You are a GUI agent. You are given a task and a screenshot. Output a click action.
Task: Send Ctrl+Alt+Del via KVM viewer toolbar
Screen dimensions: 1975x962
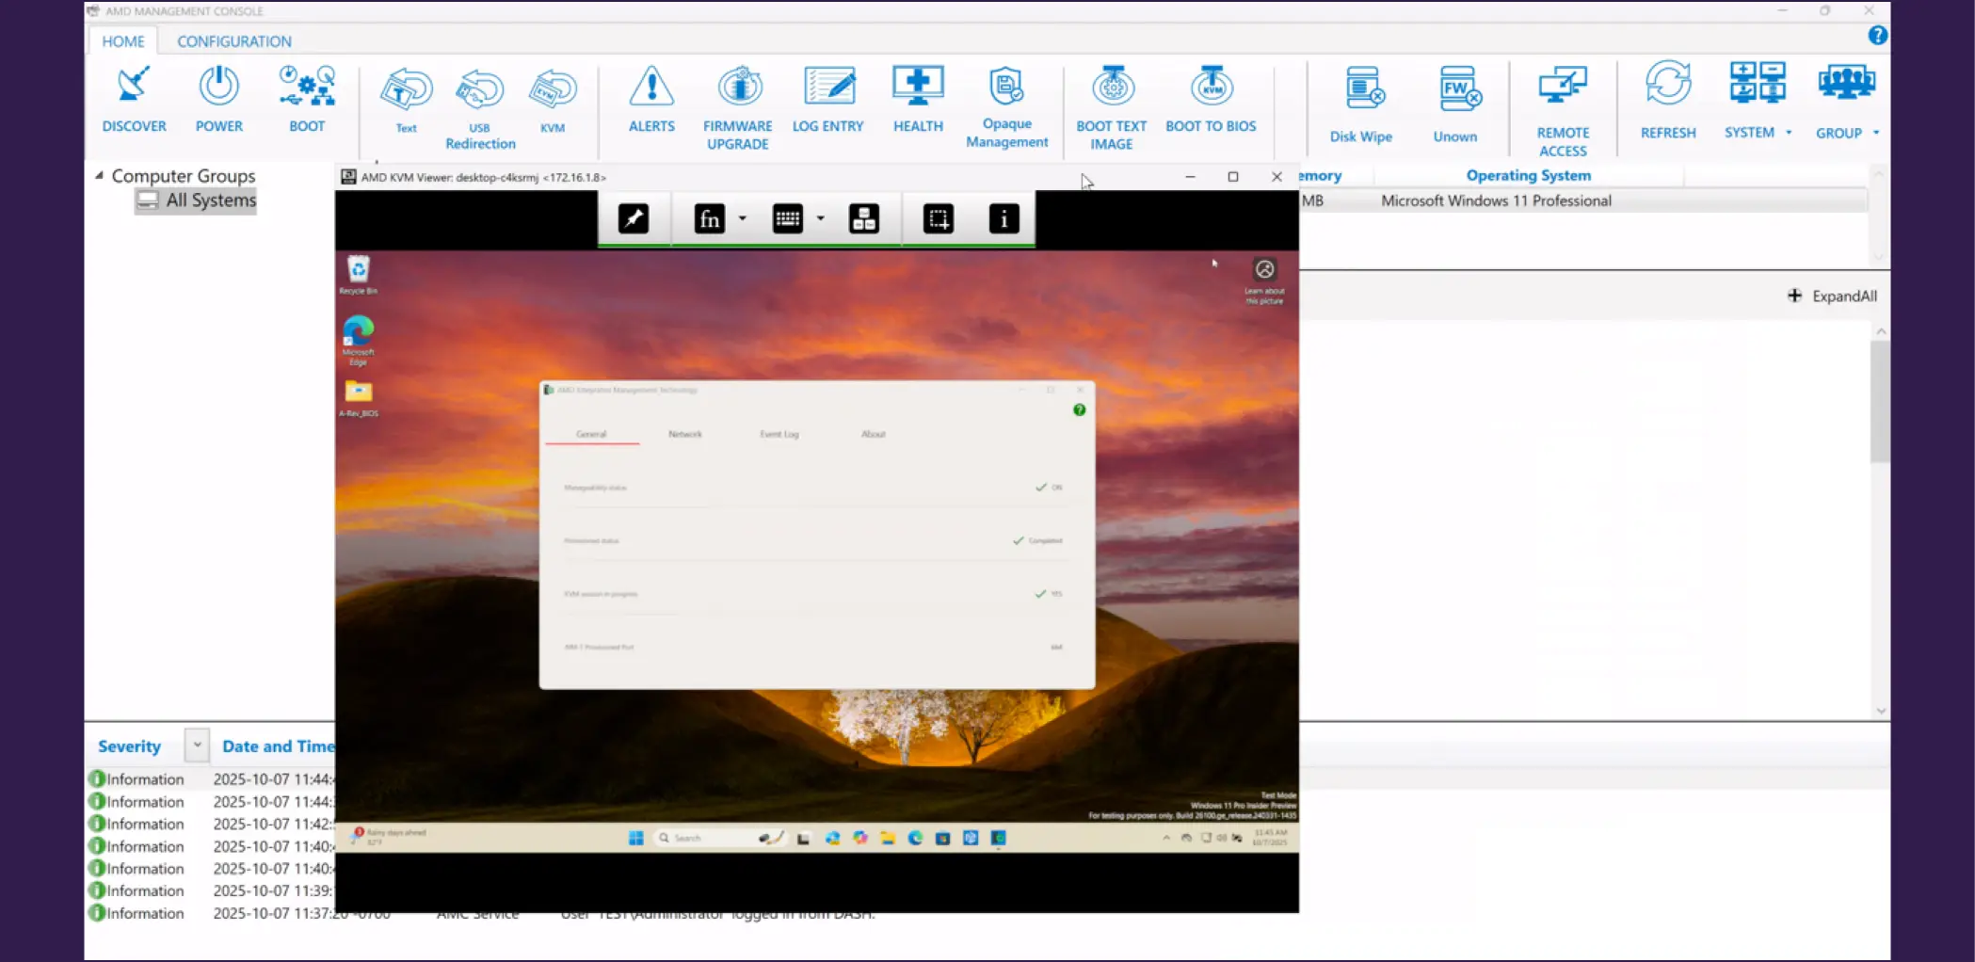pyautogui.click(x=864, y=218)
